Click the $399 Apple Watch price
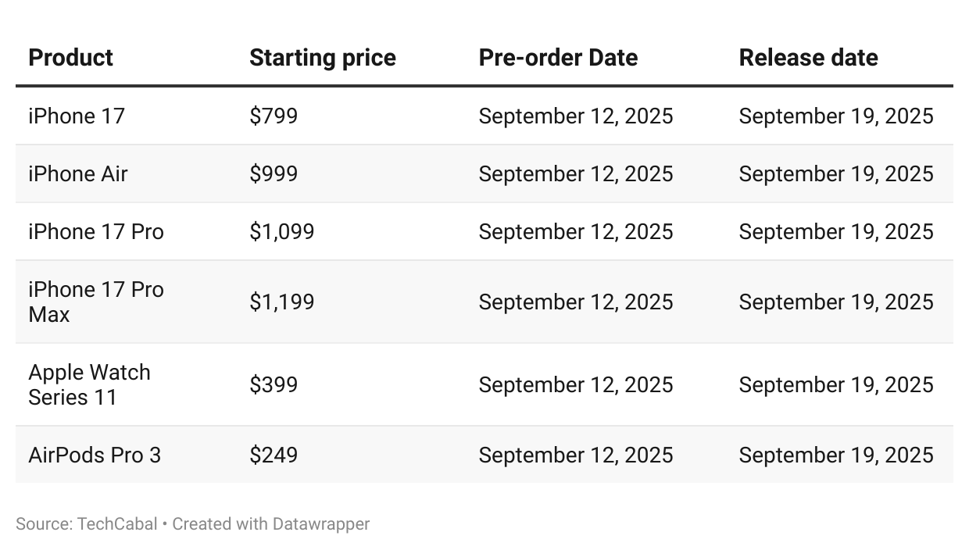 (x=274, y=384)
